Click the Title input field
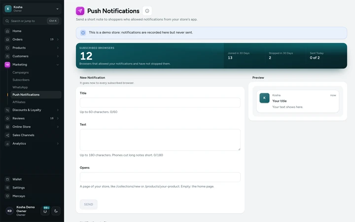Viewport: 355px width, 222px height. (160, 103)
